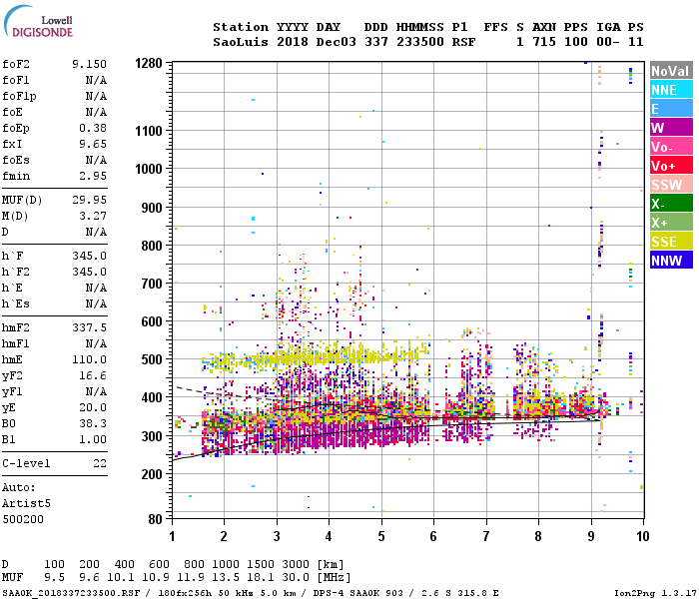Image resolution: width=699 pixels, height=599 pixels.
Task: Click the Ion2Png 1.3.17 version text
Action: coord(655,593)
